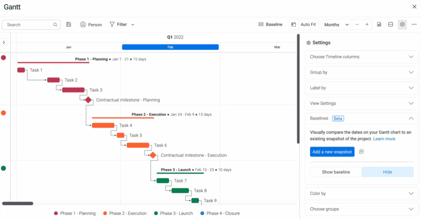The width and height of the screenshot is (421, 219).
Task: Toggle Phase 4 - Closure legend item
Action: [x=220, y=213]
